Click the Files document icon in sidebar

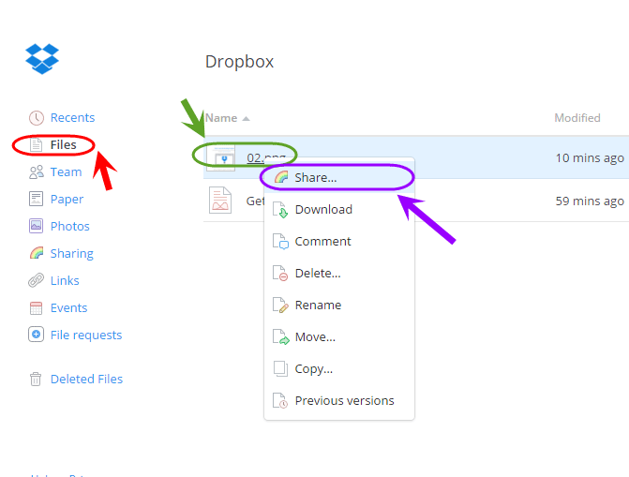coord(37,145)
